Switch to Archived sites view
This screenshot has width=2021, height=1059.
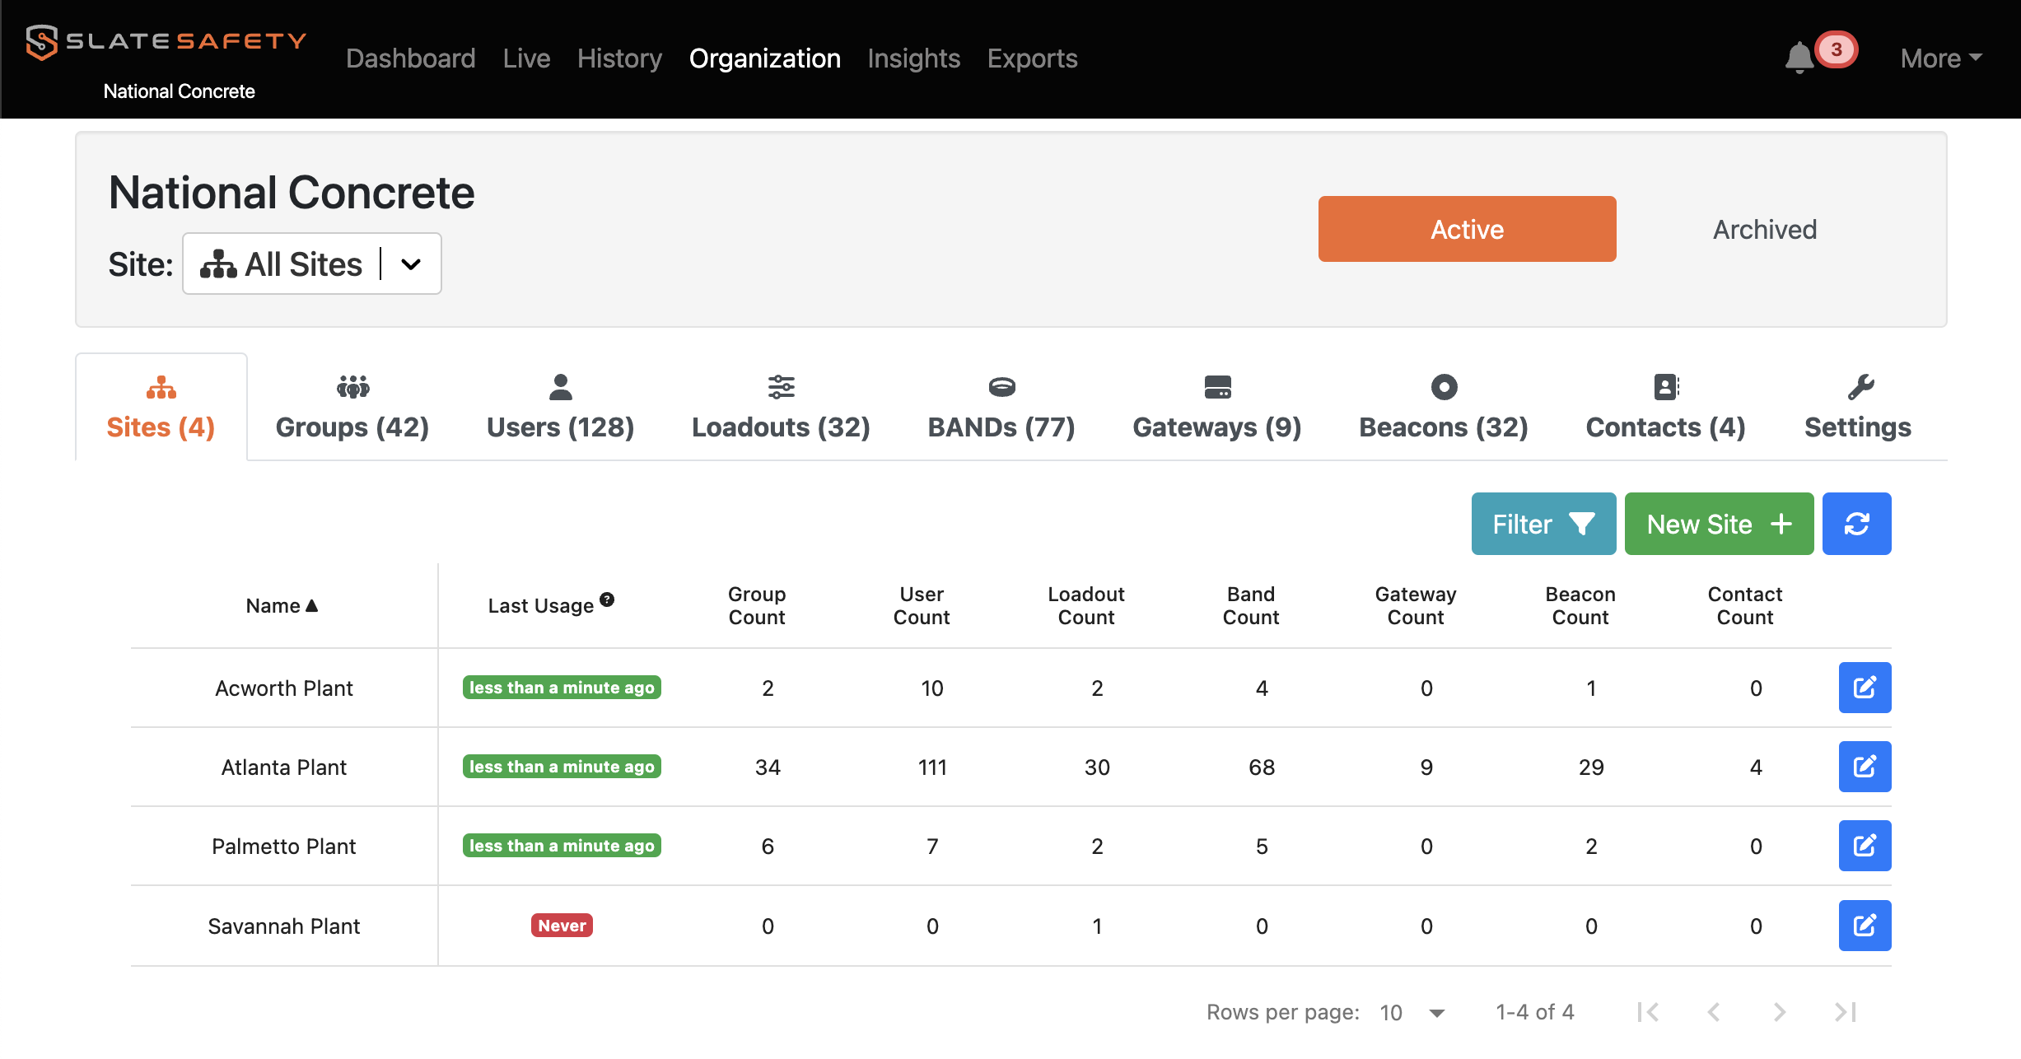pyautogui.click(x=1765, y=229)
